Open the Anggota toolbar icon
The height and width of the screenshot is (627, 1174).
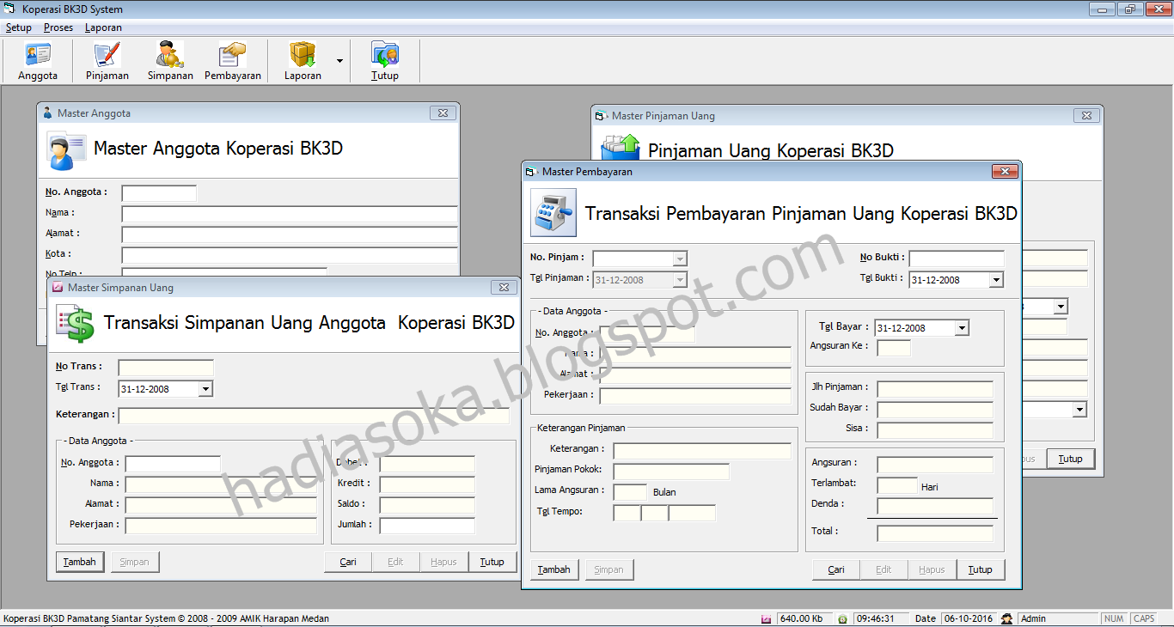click(36, 60)
